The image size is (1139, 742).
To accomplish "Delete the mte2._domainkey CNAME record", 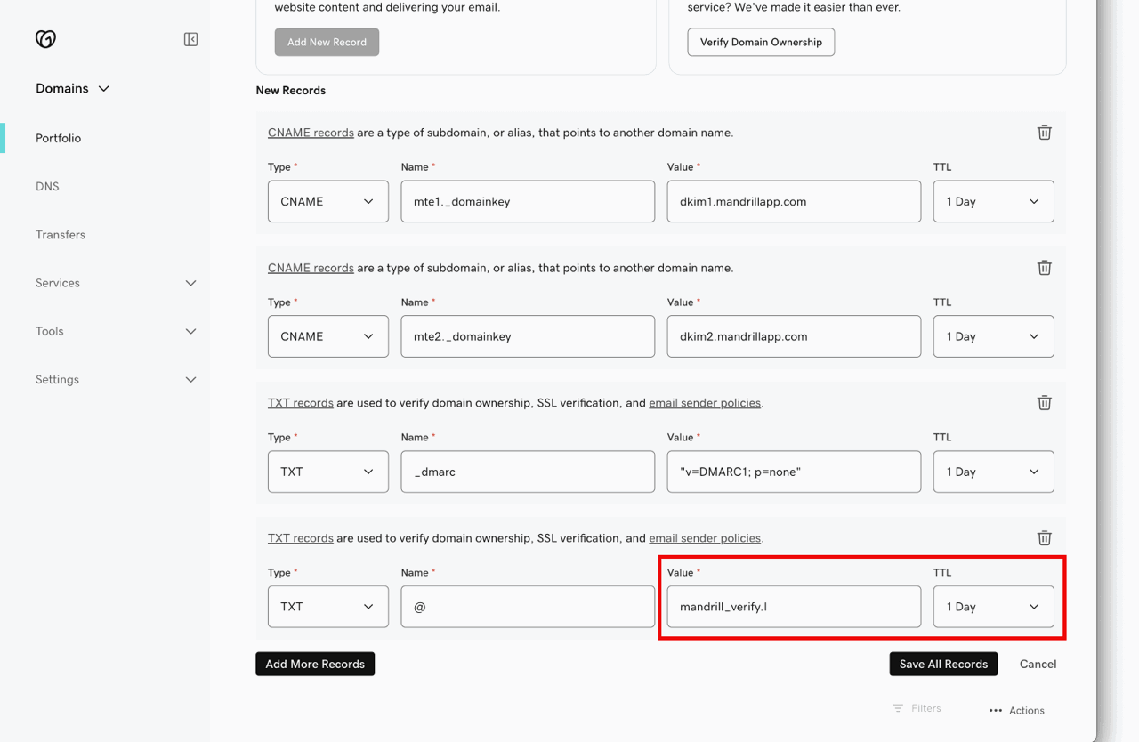I will 1044,267.
